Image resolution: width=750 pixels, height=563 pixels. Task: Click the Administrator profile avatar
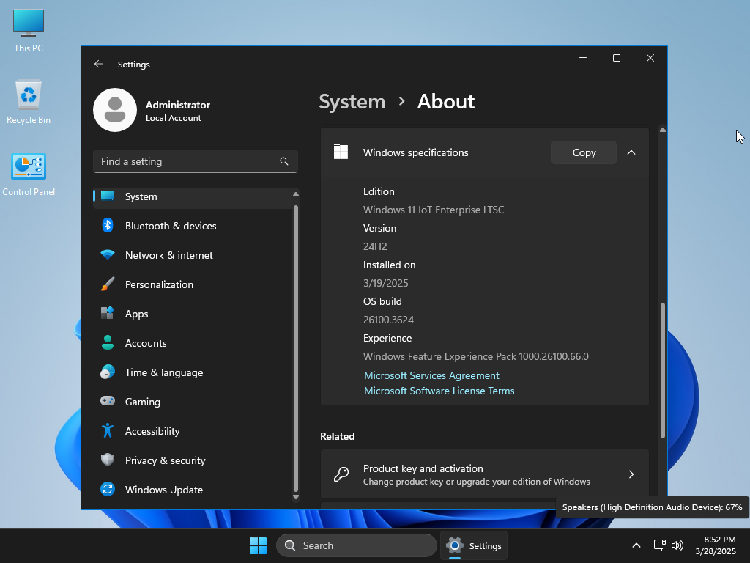click(x=115, y=110)
